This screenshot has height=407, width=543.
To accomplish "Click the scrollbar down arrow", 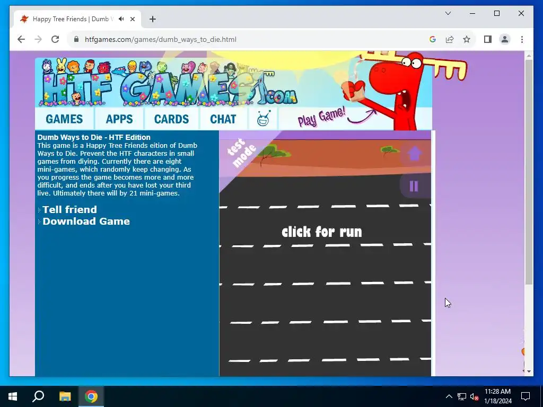I will (x=529, y=371).
